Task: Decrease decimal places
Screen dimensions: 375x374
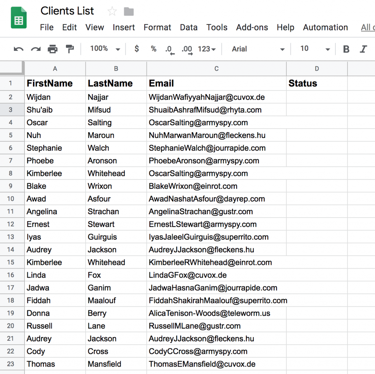Action: [170, 50]
